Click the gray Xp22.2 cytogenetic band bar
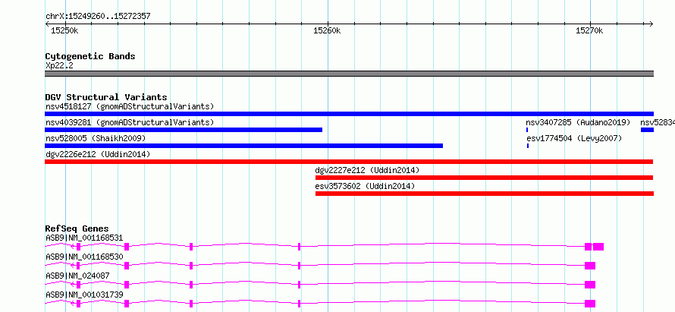675x312 pixels. (x=349, y=74)
